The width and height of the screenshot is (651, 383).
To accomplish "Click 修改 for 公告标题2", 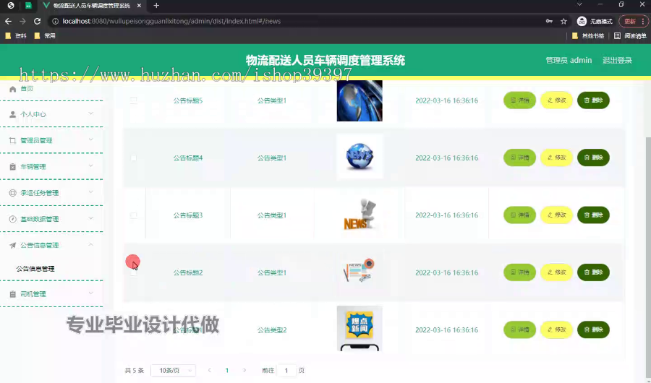I will 556,272.
